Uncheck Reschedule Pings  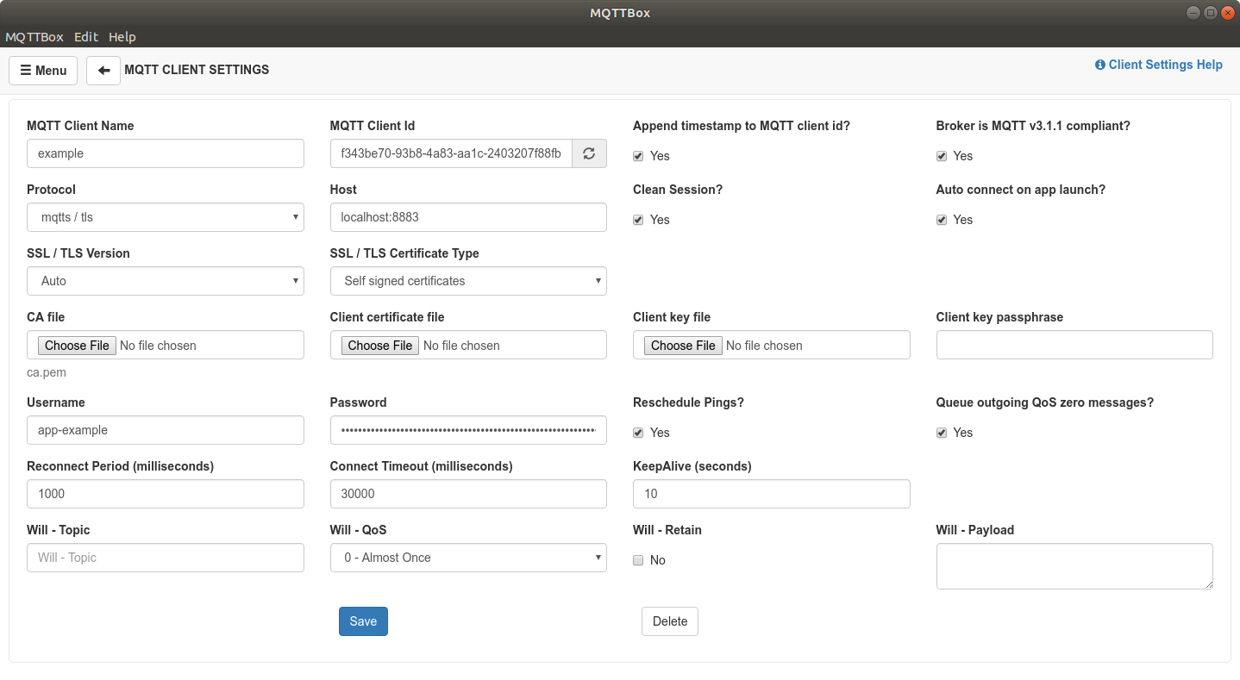[x=638, y=433]
